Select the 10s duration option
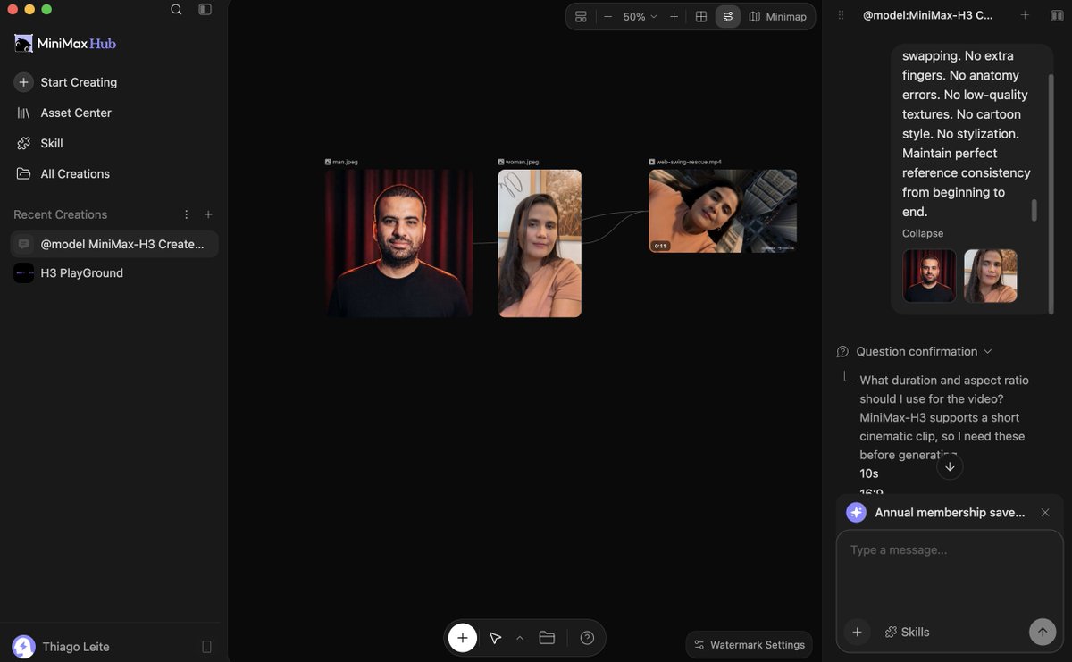The height and width of the screenshot is (662, 1072). click(869, 473)
